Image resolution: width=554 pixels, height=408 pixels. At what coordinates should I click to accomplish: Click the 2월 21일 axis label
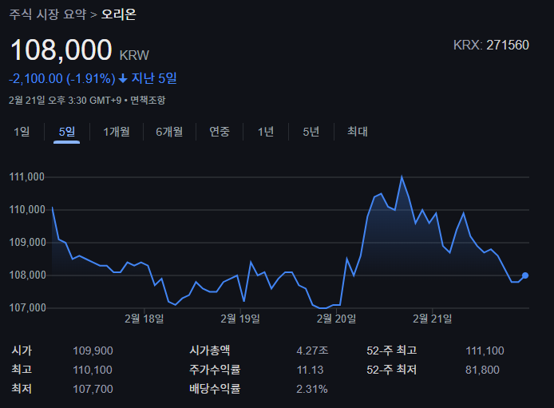pos(433,319)
